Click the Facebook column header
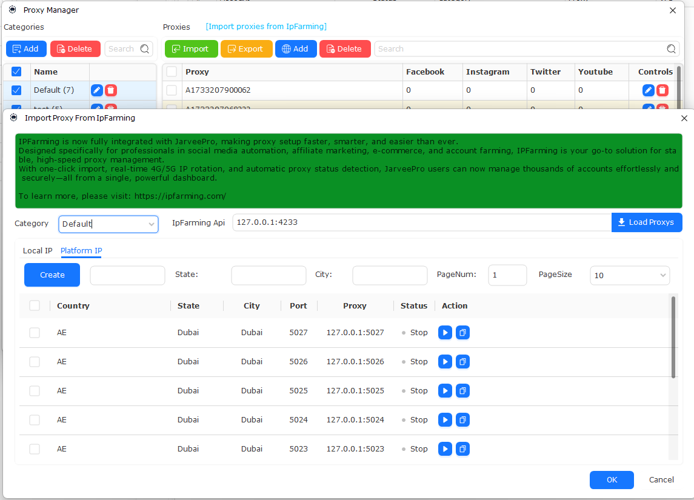694x500 pixels. (425, 72)
